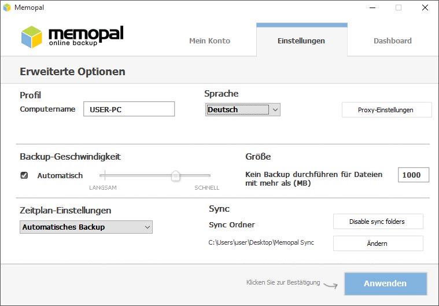
Task: Click the Ändern button for sync folder
Action: [378, 244]
